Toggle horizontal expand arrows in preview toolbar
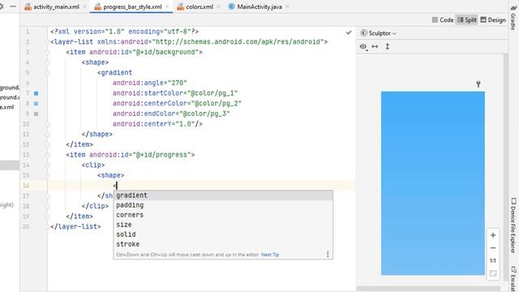 pos(375,47)
